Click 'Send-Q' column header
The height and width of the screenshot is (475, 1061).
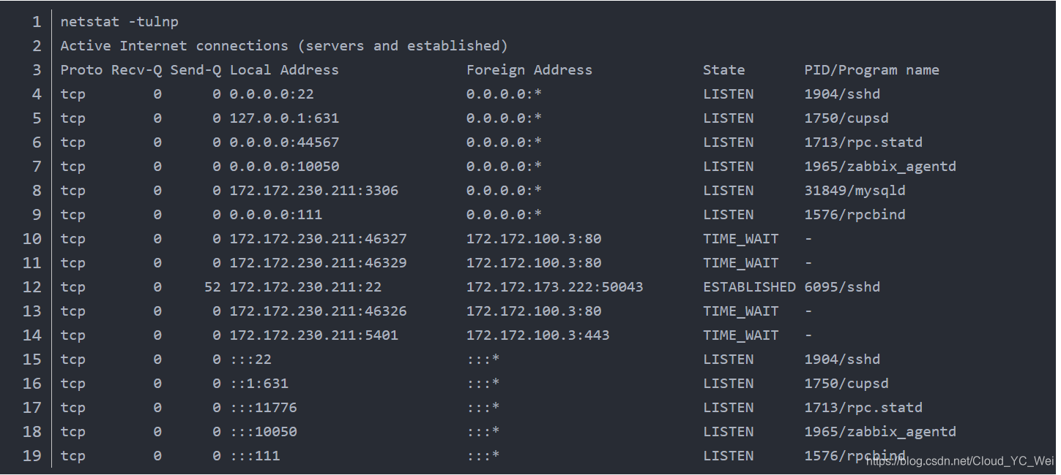coord(196,70)
